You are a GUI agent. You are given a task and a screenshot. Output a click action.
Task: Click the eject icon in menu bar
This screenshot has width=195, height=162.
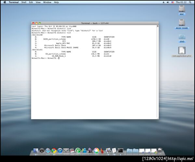(163, 2)
